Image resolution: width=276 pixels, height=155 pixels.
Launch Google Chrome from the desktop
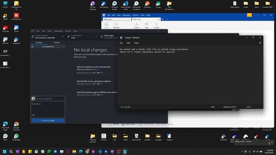click(x=16, y=126)
